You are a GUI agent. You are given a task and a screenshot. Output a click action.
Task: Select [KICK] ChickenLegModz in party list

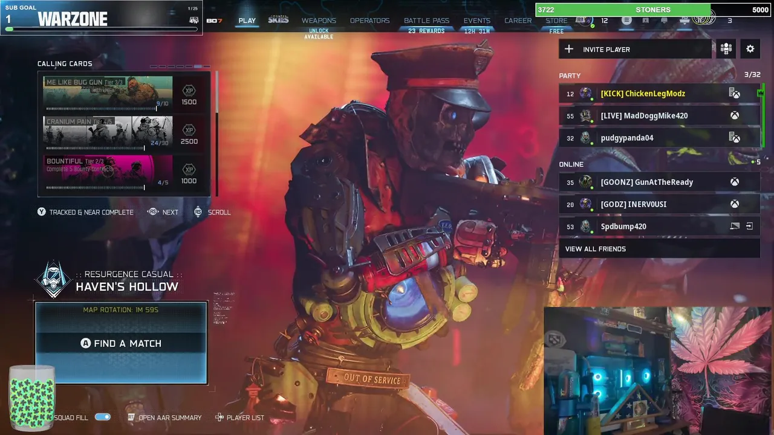(659, 93)
